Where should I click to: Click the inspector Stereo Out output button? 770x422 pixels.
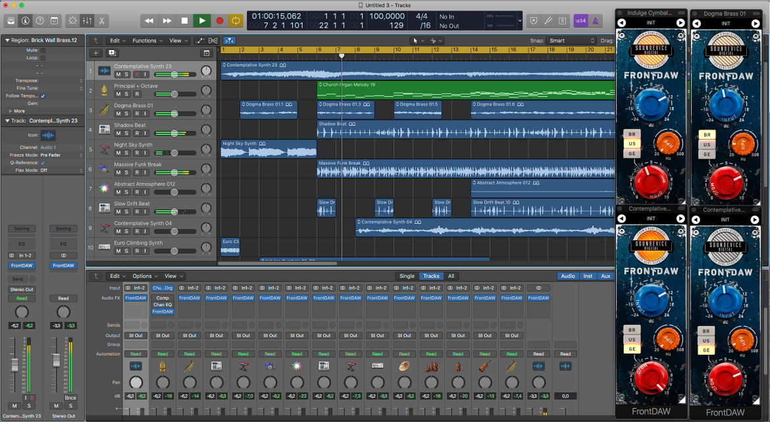click(22, 290)
